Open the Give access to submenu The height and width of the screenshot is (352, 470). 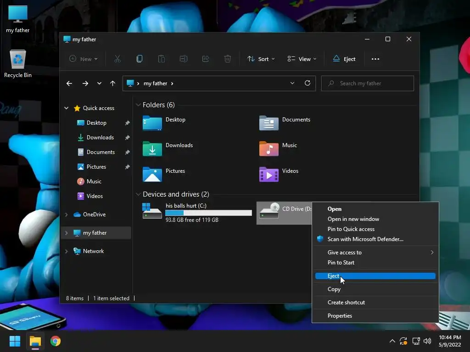point(375,253)
